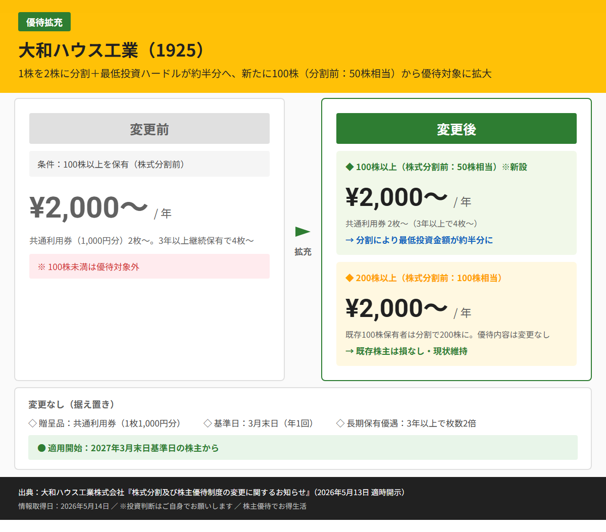This screenshot has width=606, height=532.
Task: Click the heading 変更なし（据え置き）
Action: click(x=71, y=404)
